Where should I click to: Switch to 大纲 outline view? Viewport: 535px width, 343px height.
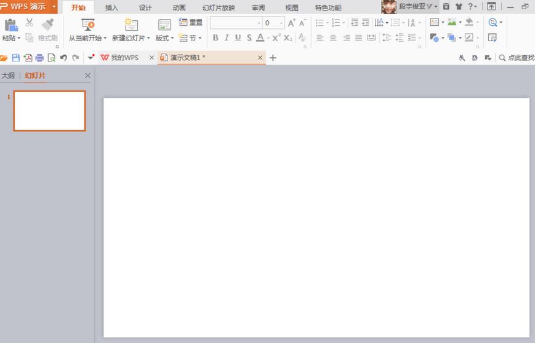click(x=8, y=76)
